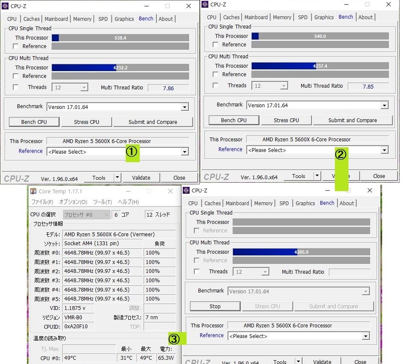The image size is (406, 364).
Task: Enable Multi Thread Reference checkbox in top-right CPU-Z
Action: [x=215, y=74]
